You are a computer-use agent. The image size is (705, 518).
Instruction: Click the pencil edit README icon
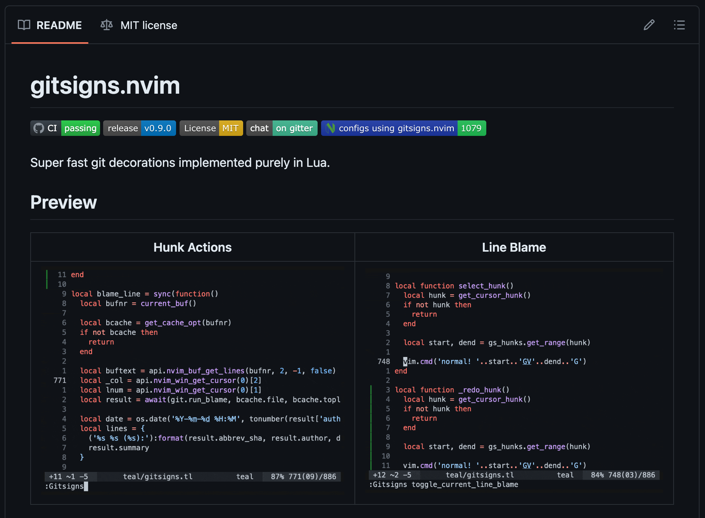pyautogui.click(x=649, y=25)
